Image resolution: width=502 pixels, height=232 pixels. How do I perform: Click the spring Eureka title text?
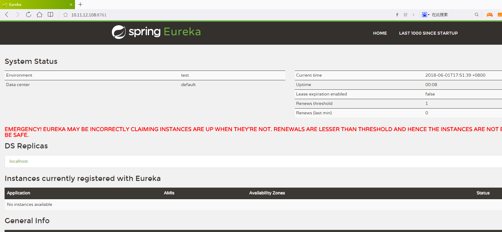click(x=165, y=32)
